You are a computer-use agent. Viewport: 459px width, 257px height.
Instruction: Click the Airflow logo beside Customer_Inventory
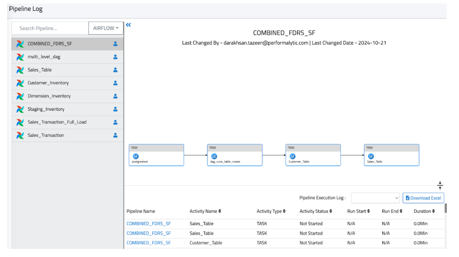click(x=20, y=83)
